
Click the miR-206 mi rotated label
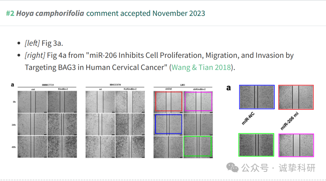tap(289, 121)
